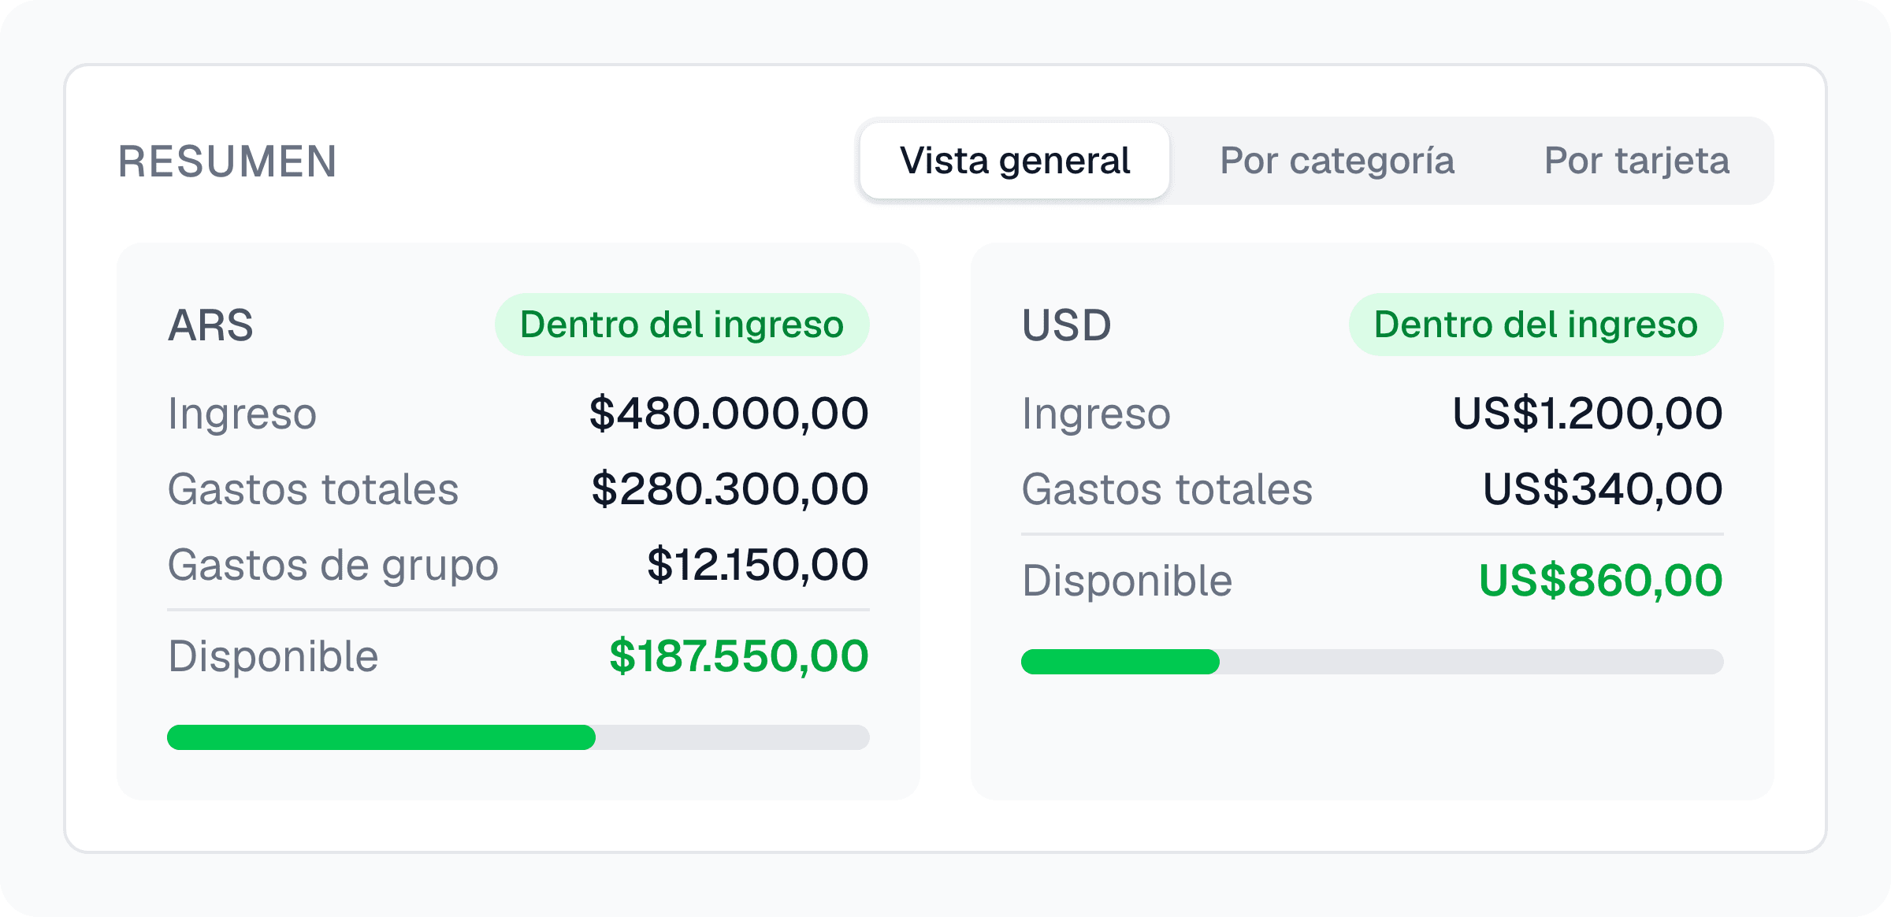Click the ARS income amount $480.000,00
1891x917 pixels.
click(x=729, y=414)
